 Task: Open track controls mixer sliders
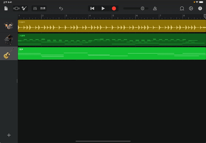pos(35,8)
